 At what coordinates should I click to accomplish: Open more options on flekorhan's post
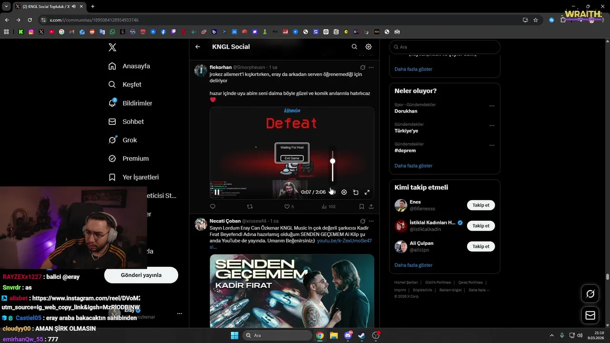[371, 67]
